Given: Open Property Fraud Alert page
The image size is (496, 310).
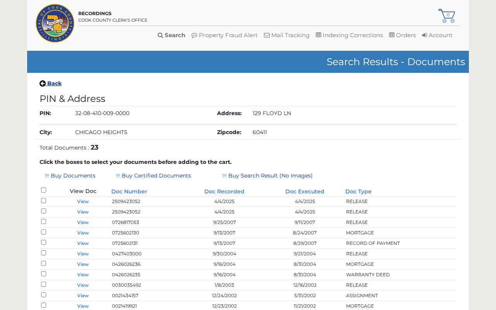Looking at the screenshot, I should coord(224,35).
